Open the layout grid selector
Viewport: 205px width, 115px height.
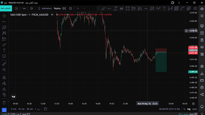point(70,9)
